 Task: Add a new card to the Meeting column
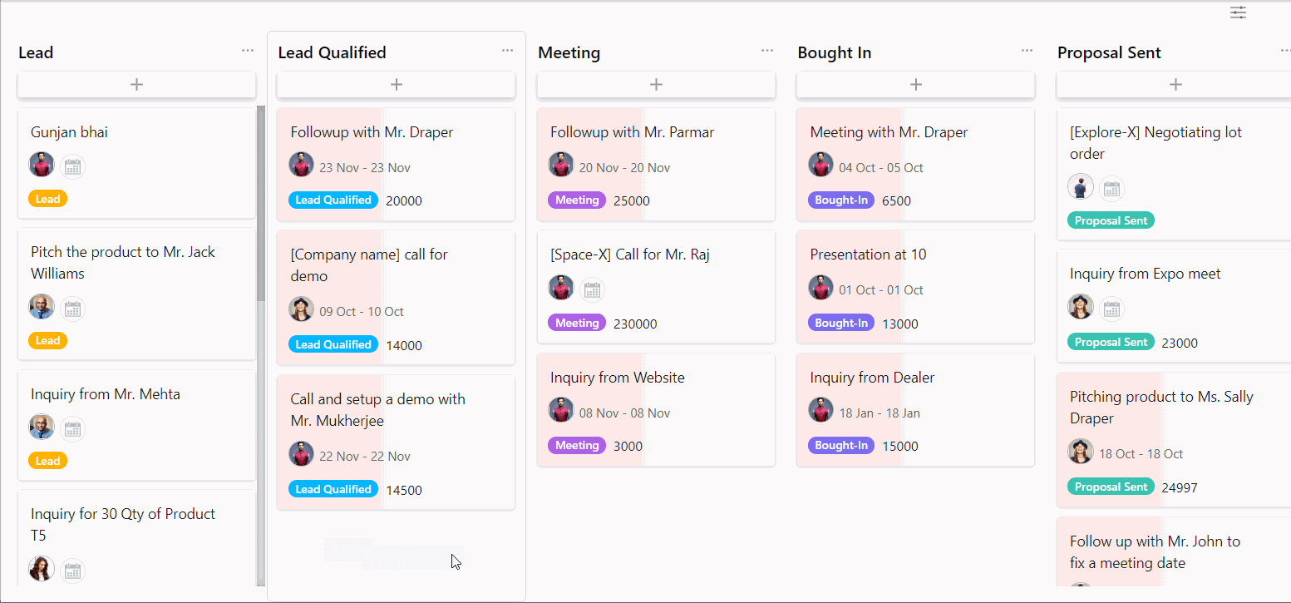[x=656, y=83]
